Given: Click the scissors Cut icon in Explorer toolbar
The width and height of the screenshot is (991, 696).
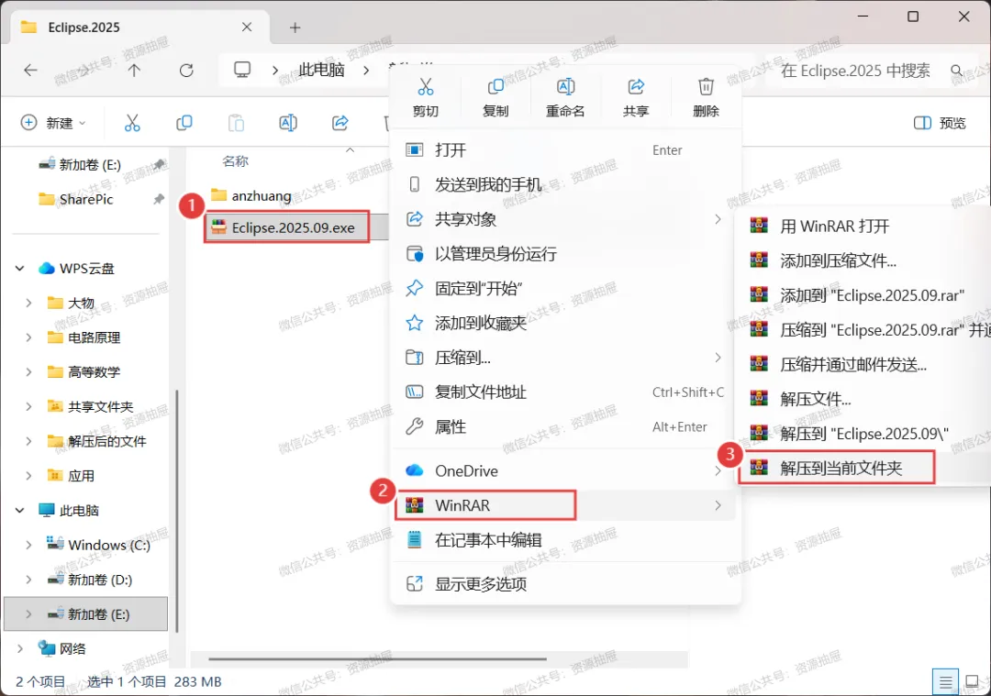Looking at the screenshot, I should 132,123.
